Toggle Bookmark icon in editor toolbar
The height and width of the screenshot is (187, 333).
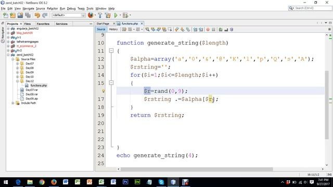coord(188,30)
